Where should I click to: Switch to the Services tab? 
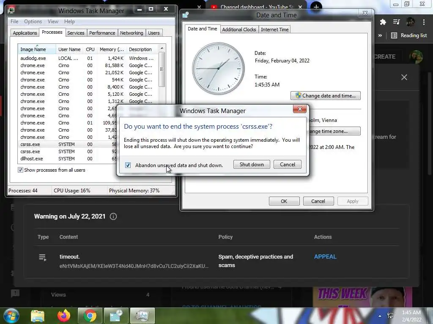(x=76, y=33)
